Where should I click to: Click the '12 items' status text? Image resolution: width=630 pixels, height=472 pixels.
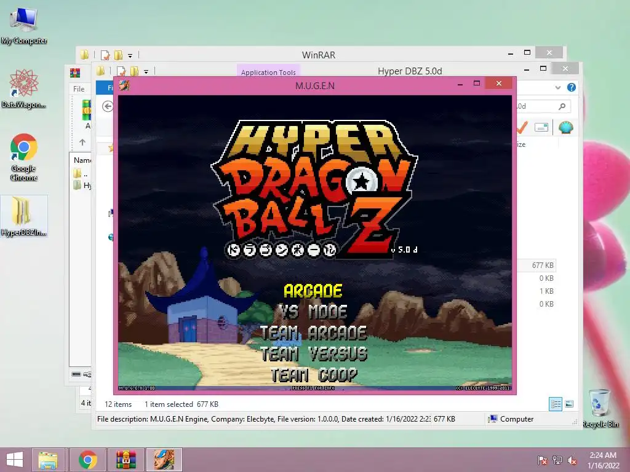point(118,404)
